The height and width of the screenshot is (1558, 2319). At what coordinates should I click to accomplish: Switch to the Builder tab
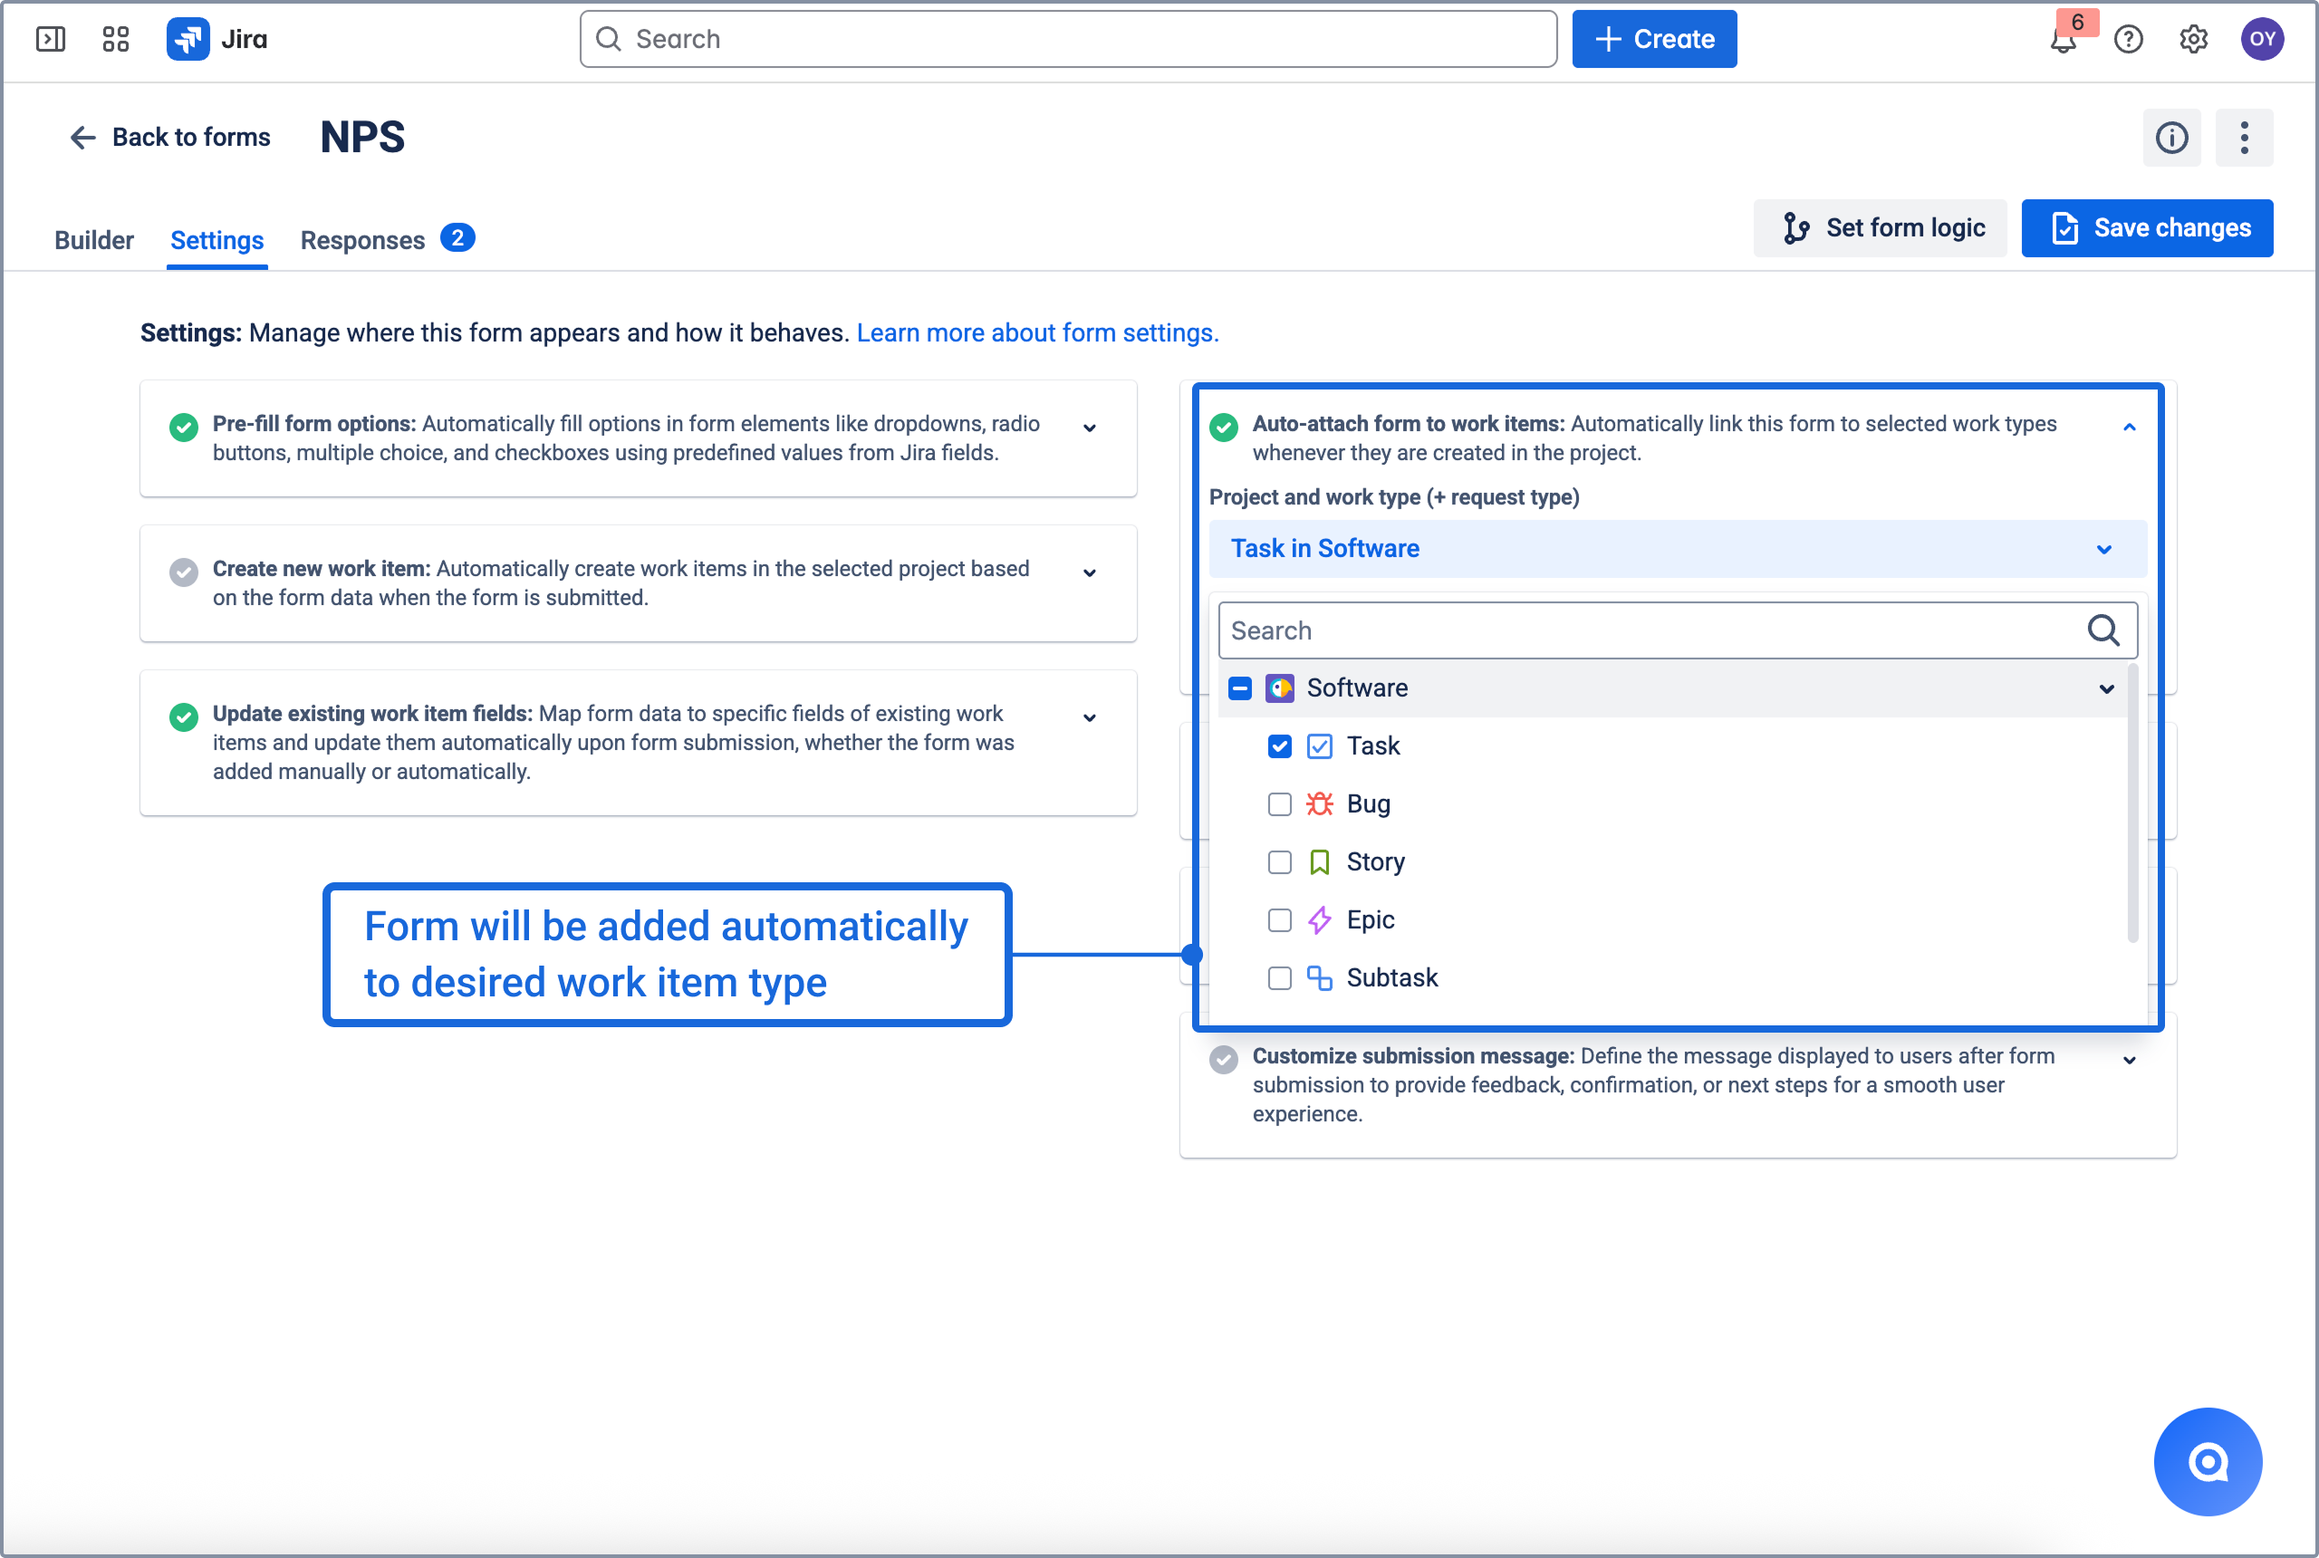click(x=94, y=239)
